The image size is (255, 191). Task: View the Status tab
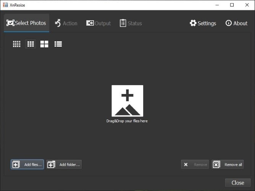point(131,23)
